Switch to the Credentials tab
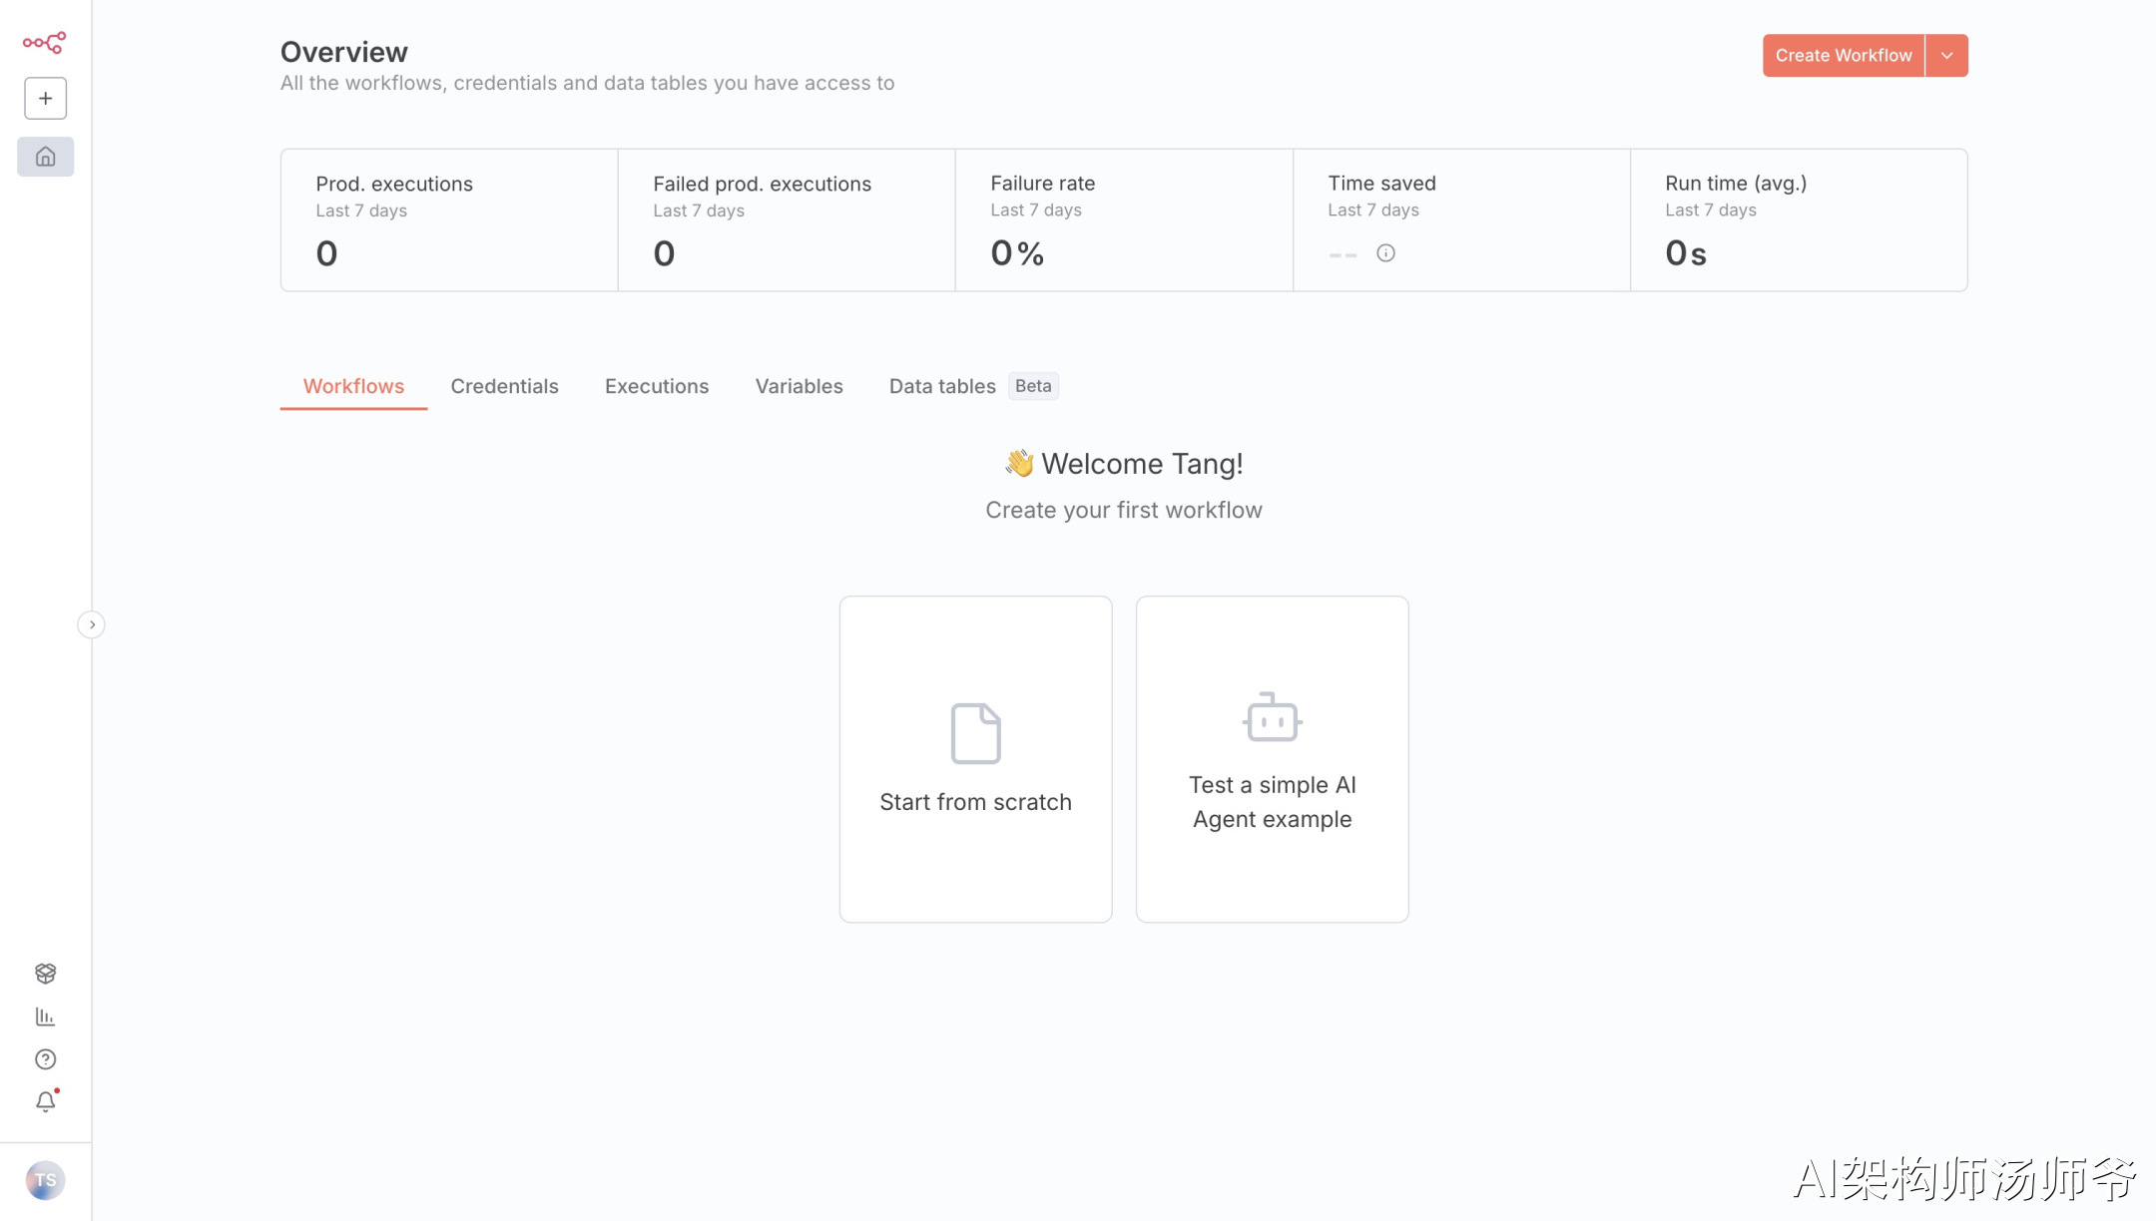Screen dimensions: 2156x1221 504,386
